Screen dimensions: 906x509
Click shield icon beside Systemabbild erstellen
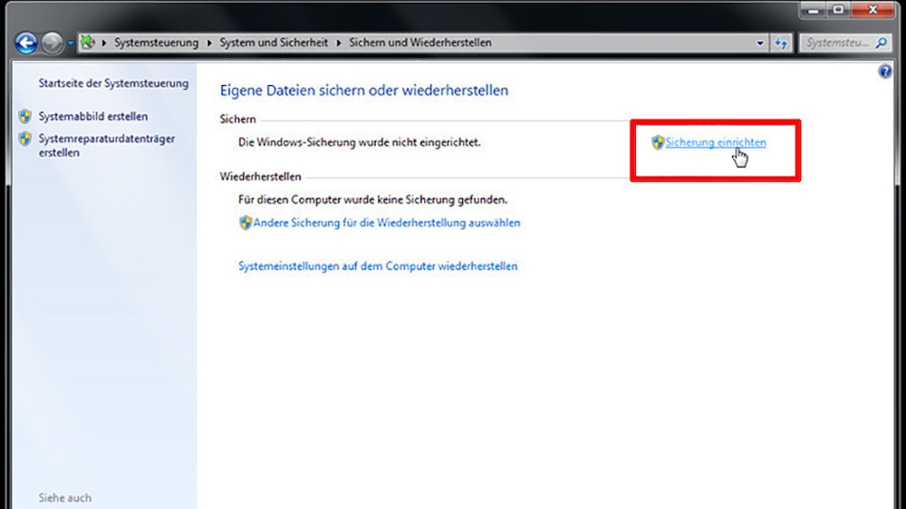(25, 116)
